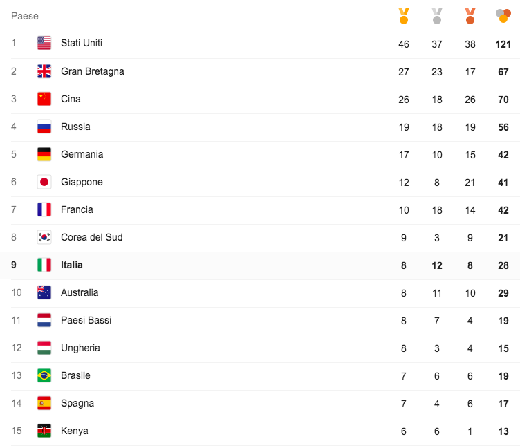The height and width of the screenshot is (448, 520).
Task: Click the Australia flag icon
Action: (44, 292)
